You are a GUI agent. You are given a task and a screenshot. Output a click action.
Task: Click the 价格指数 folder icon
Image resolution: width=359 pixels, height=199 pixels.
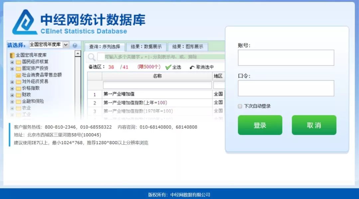pyautogui.click(x=19, y=89)
